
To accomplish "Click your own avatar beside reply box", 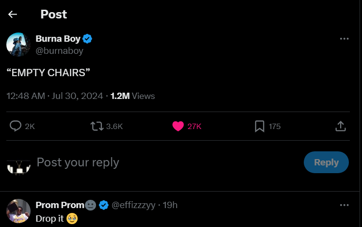I will (18, 165).
